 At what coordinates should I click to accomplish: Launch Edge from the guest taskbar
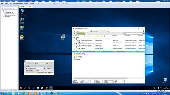pos(34,88)
